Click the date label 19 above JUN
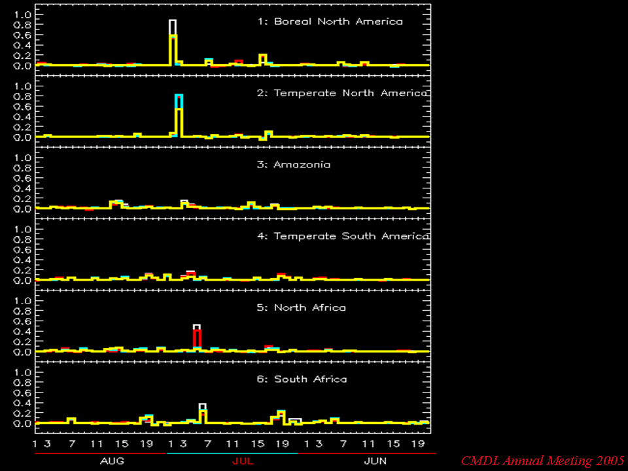This screenshot has width=628, height=471. point(418,444)
